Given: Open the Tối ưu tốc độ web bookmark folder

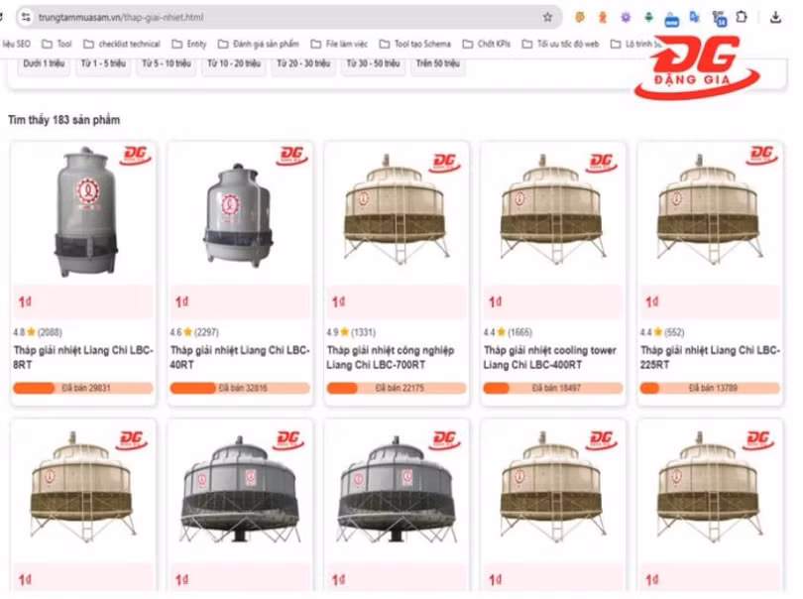Looking at the screenshot, I should pos(560,44).
